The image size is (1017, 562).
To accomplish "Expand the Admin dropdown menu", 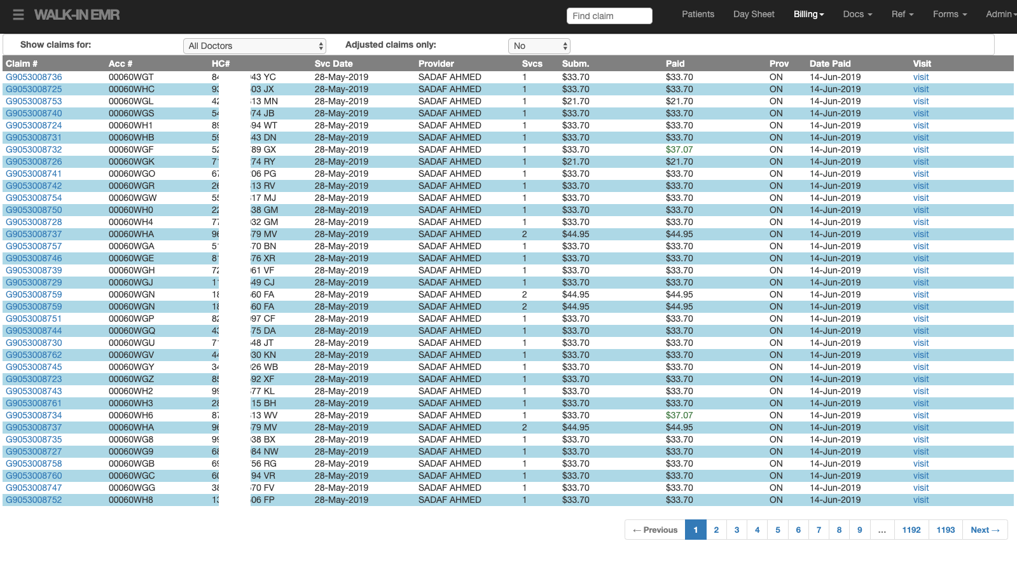I will pyautogui.click(x=1001, y=14).
